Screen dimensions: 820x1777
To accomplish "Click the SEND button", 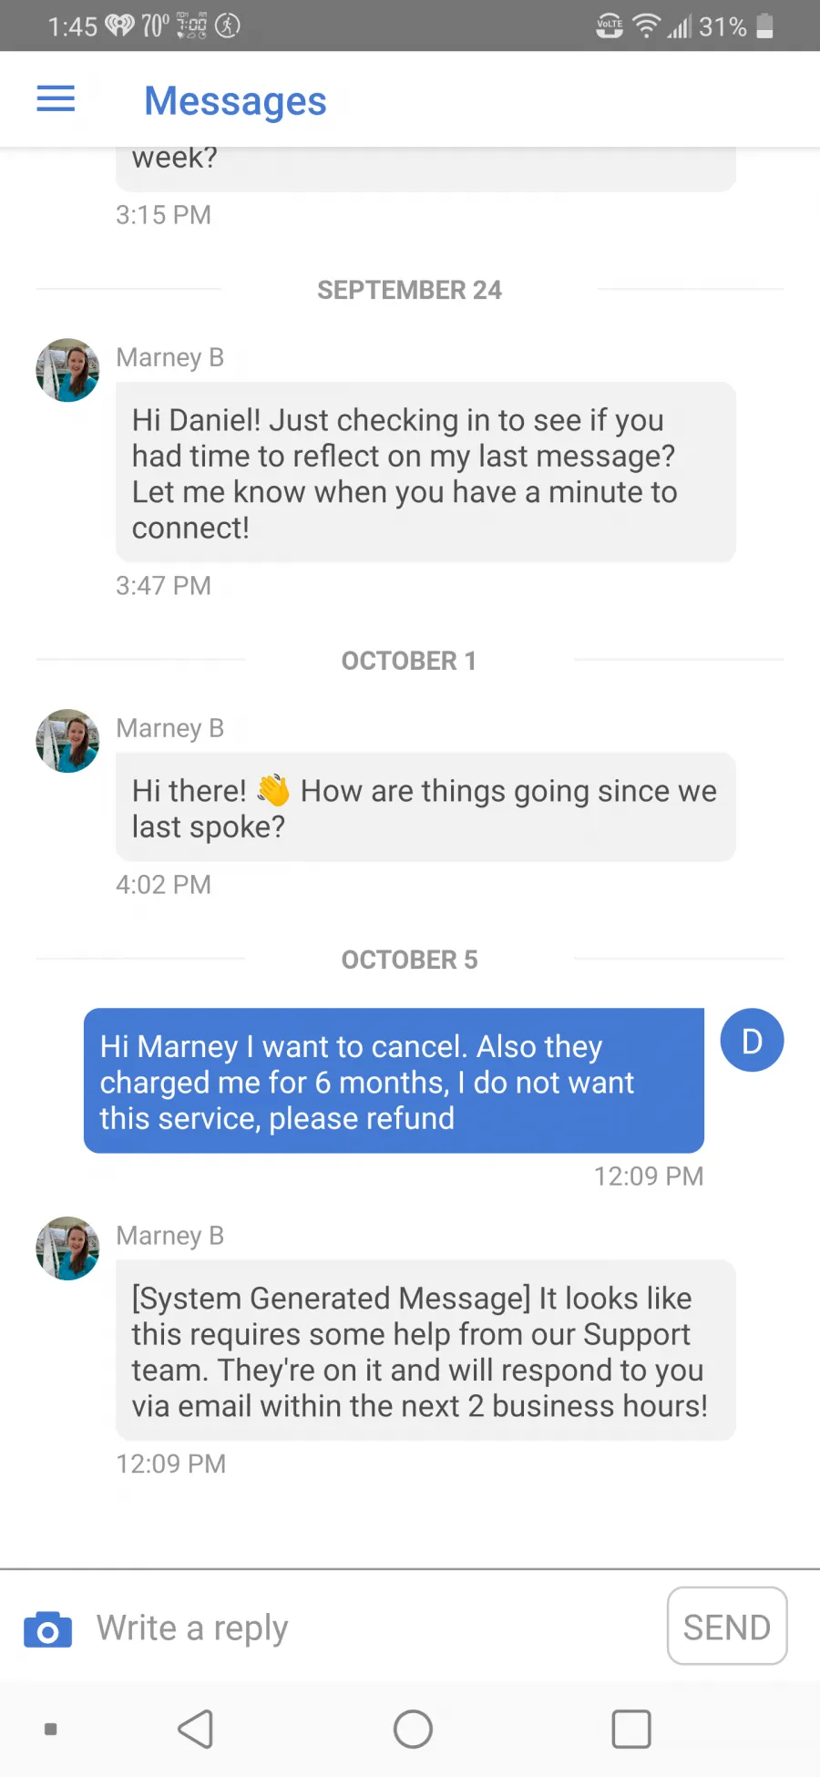I will 727,1627.
